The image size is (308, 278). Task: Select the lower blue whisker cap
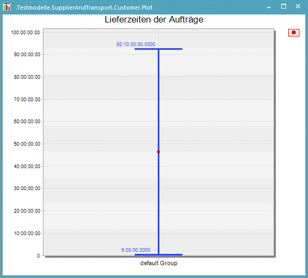158,254
